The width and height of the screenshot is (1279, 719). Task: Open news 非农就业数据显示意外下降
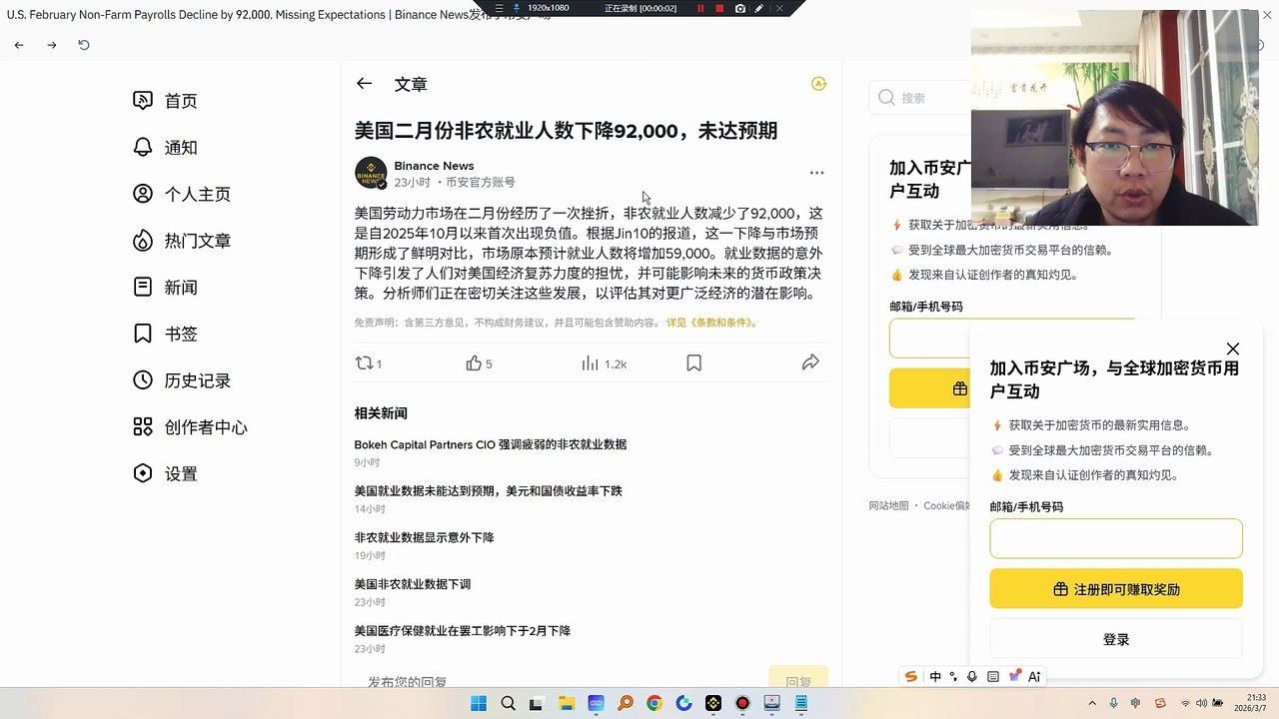click(x=425, y=537)
